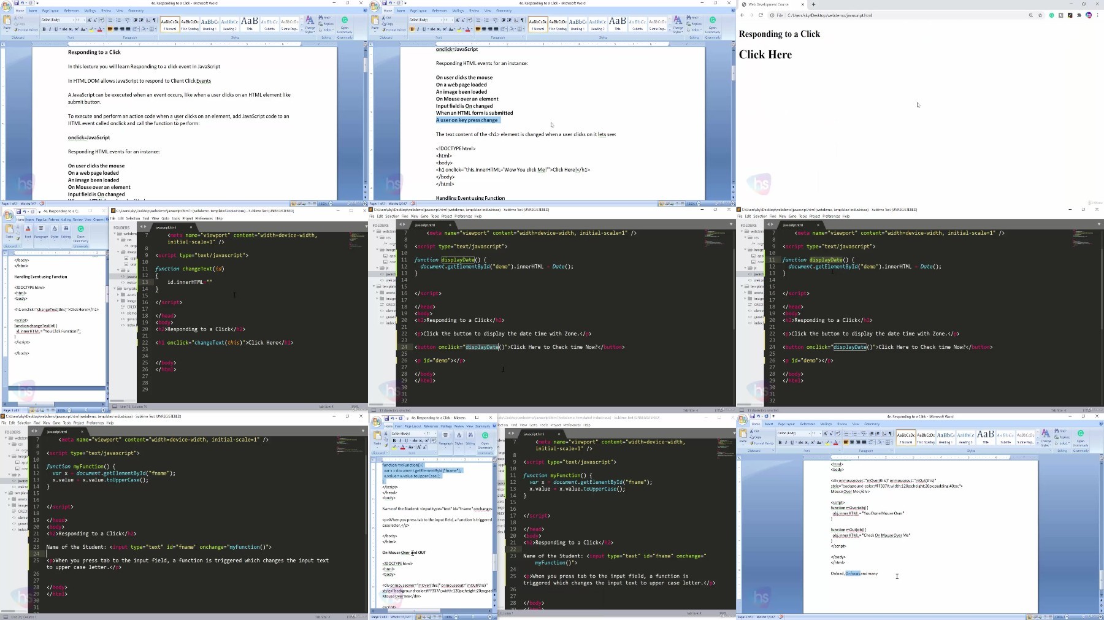This screenshot has height=620, width=1104.
Task: Click Save icon in top-left Word title bar
Action: click(x=17, y=2)
